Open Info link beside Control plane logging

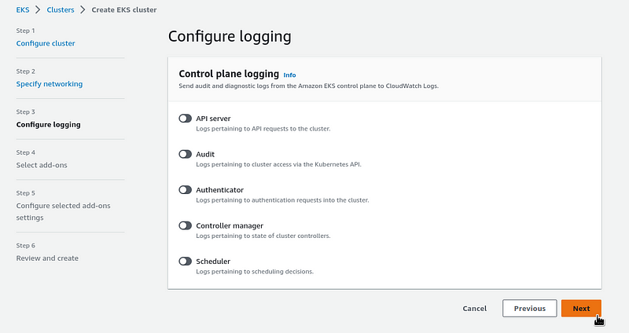coord(289,75)
